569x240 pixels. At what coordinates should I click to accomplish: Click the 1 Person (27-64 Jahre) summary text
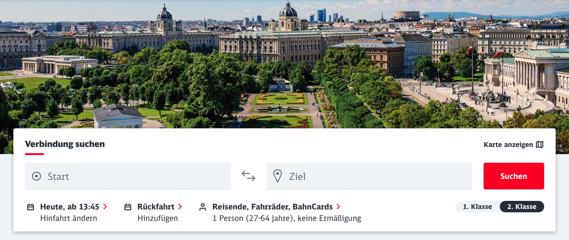[x=287, y=218]
